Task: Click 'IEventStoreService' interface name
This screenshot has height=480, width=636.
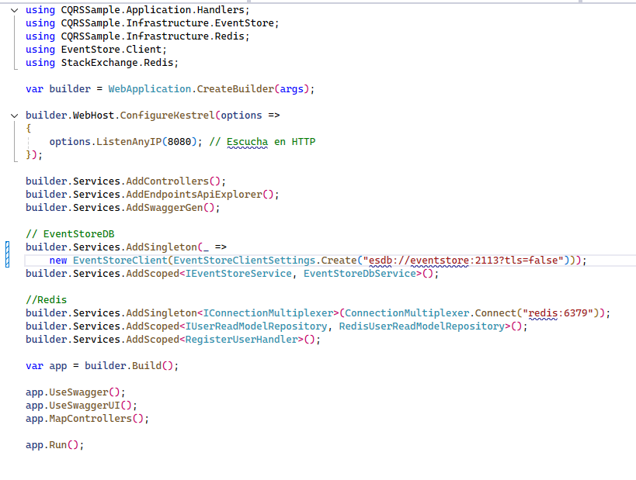Action: (238, 274)
